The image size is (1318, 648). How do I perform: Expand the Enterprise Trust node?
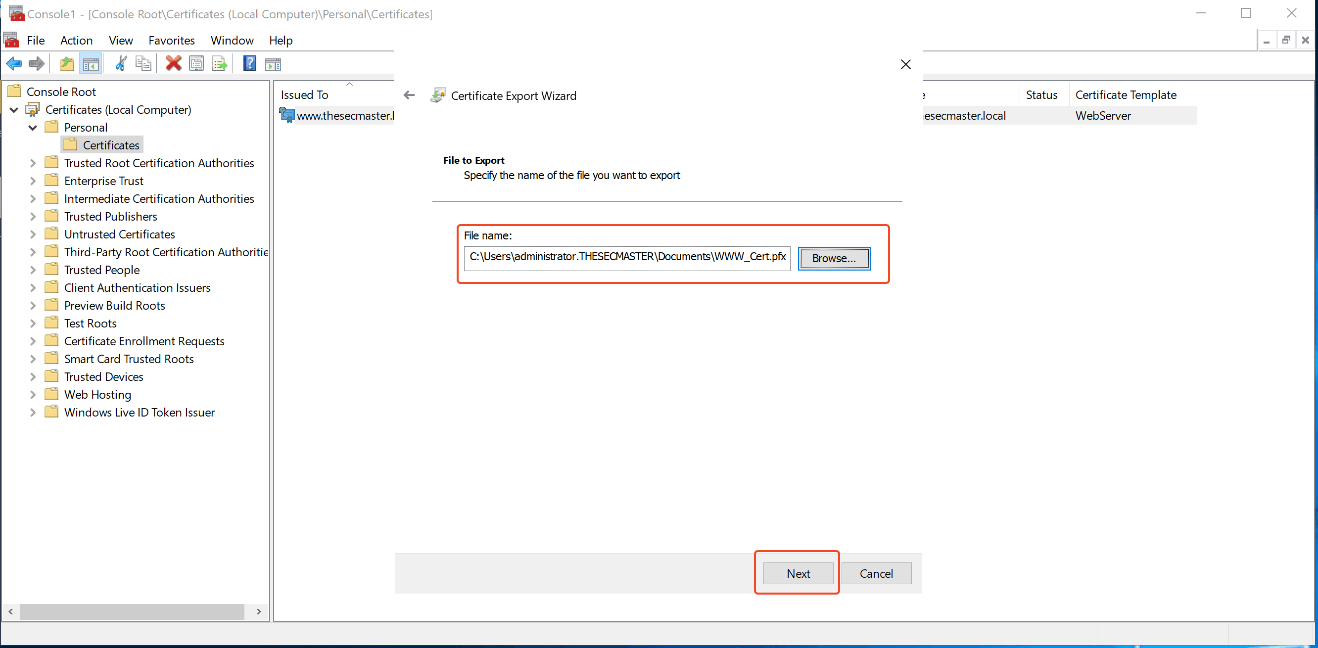point(33,181)
